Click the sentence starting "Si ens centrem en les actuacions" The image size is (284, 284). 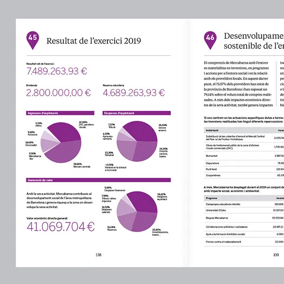click(244, 120)
